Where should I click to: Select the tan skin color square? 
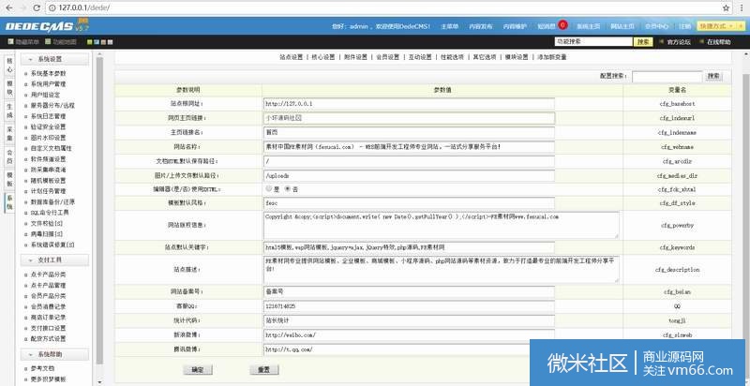pyautogui.click(x=103, y=42)
